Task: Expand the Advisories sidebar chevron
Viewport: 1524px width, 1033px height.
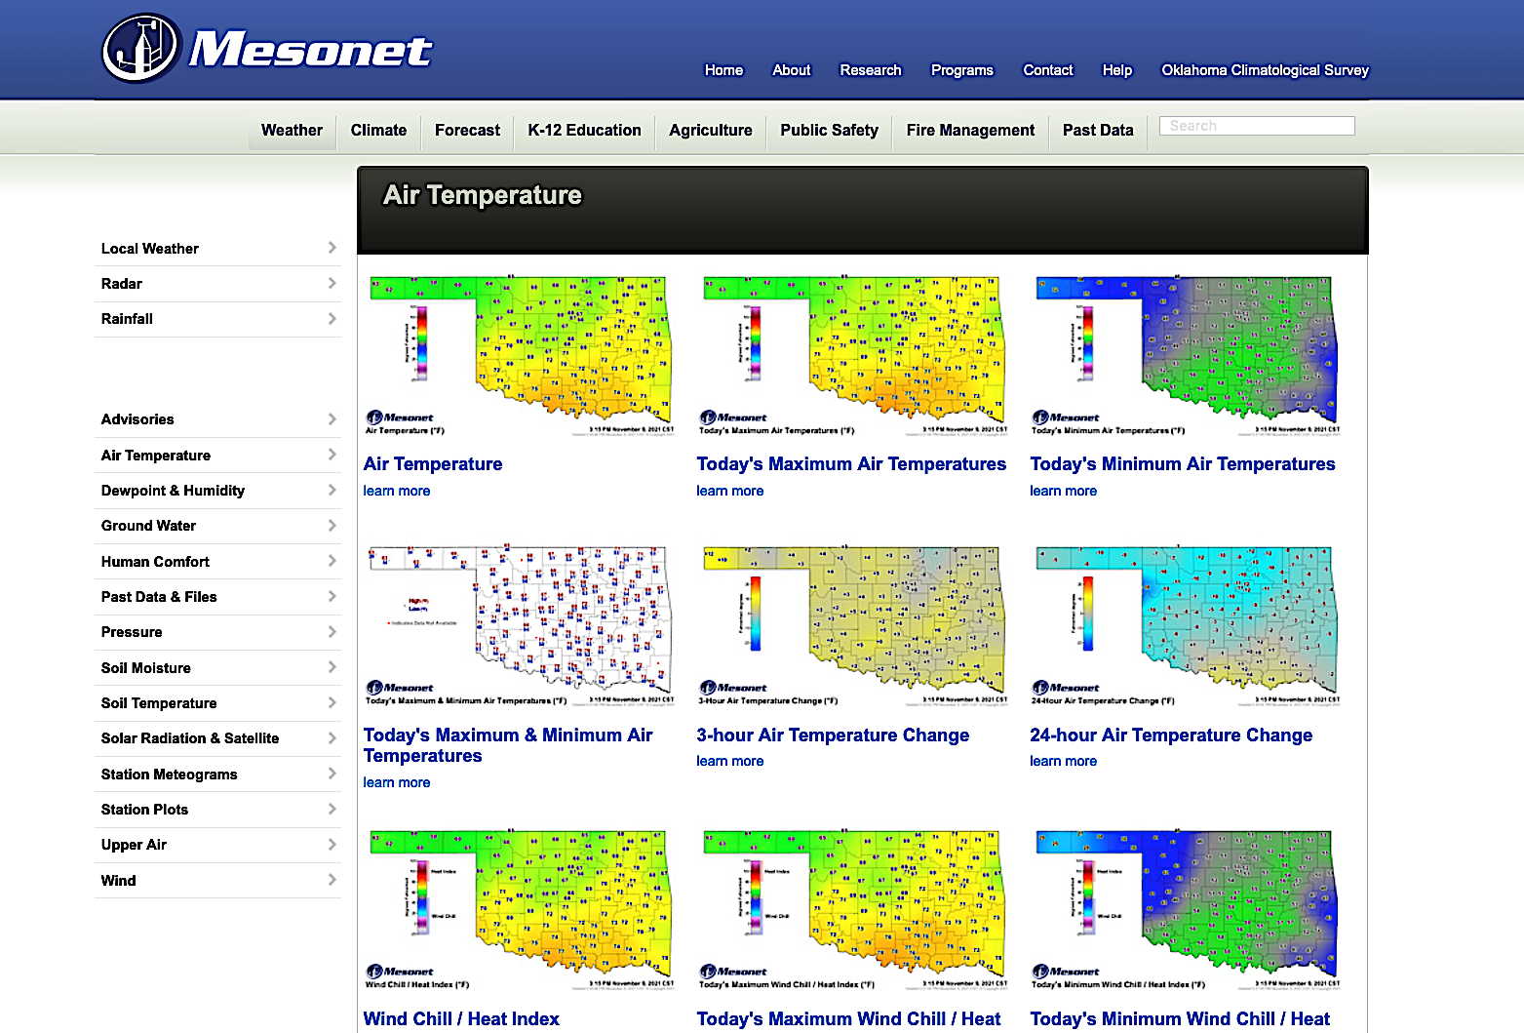Action: (332, 418)
